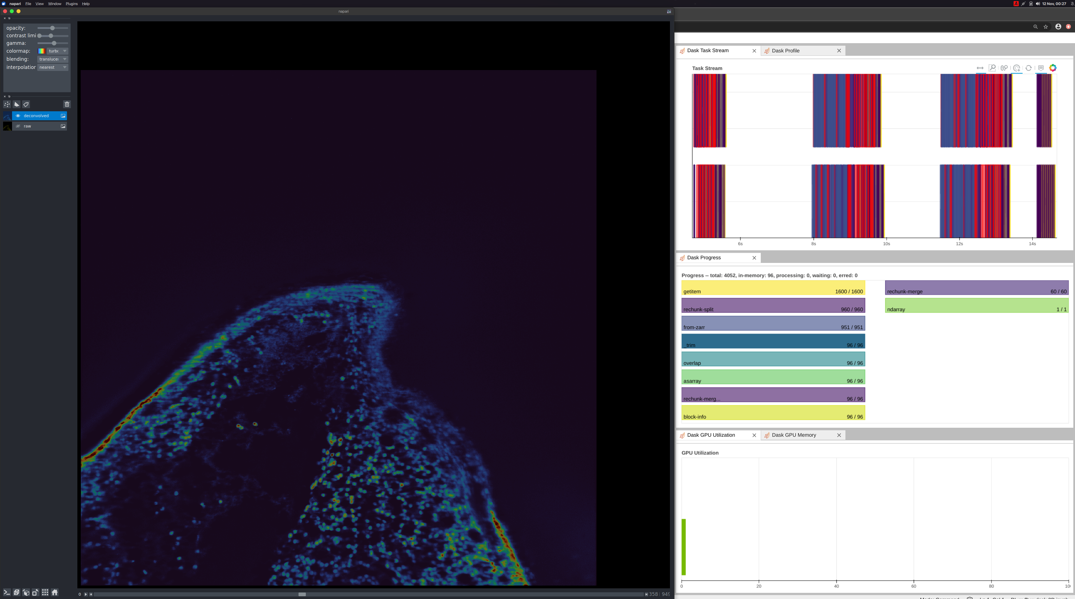This screenshot has width=1075, height=599.
Task: Open the napari console
Action: [x=7, y=592]
